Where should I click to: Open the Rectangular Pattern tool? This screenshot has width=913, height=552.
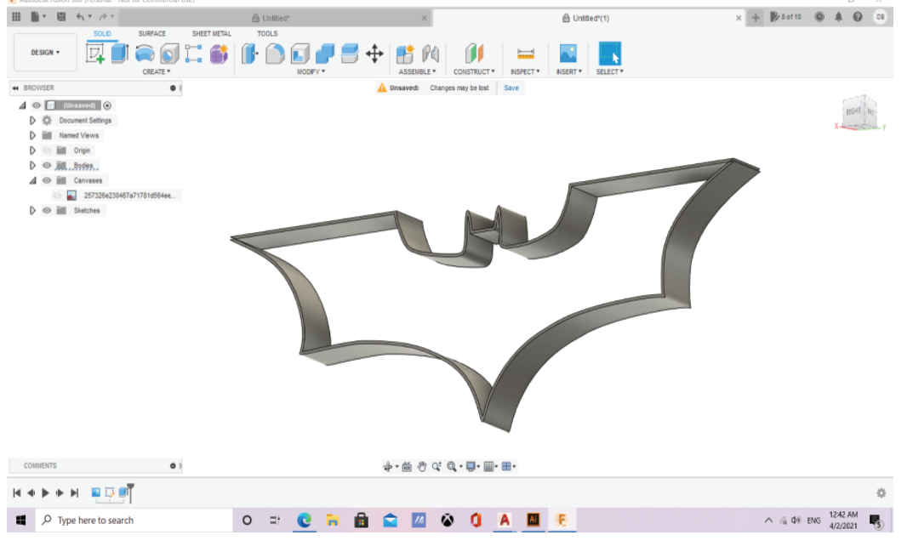pyautogui.click(x=194, y=54)
